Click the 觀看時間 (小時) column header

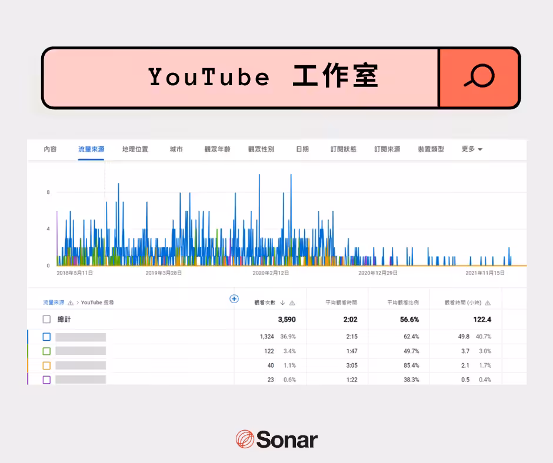[x=463, y=303]
